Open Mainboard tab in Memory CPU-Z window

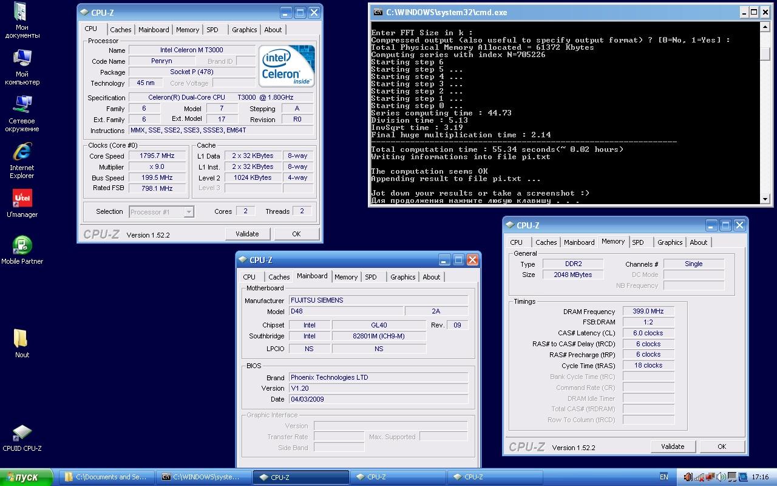click(x=579, y=242)
